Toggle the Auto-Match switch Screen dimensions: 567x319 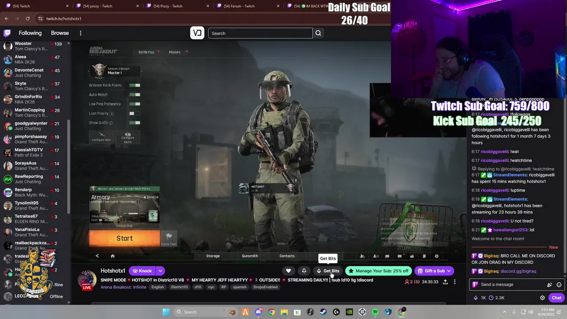pyautogui.click(x=135, y=94)
